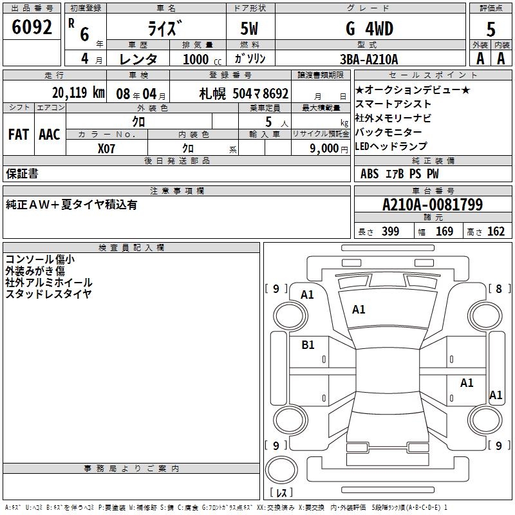Click the 内装色 header
Viewport: 515px width, 515px height.
pos(194,135)
